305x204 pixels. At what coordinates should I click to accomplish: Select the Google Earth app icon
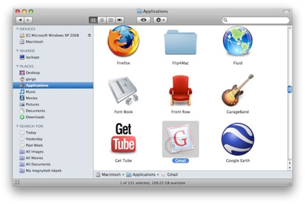click(238, 139)
